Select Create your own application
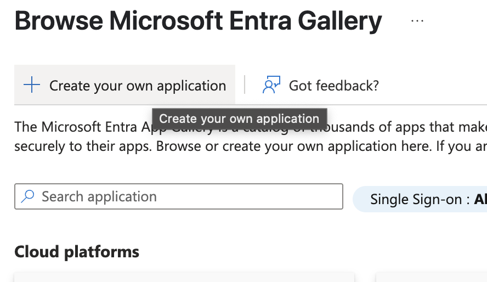The image size is (487, 282). [x=124, y=85]
